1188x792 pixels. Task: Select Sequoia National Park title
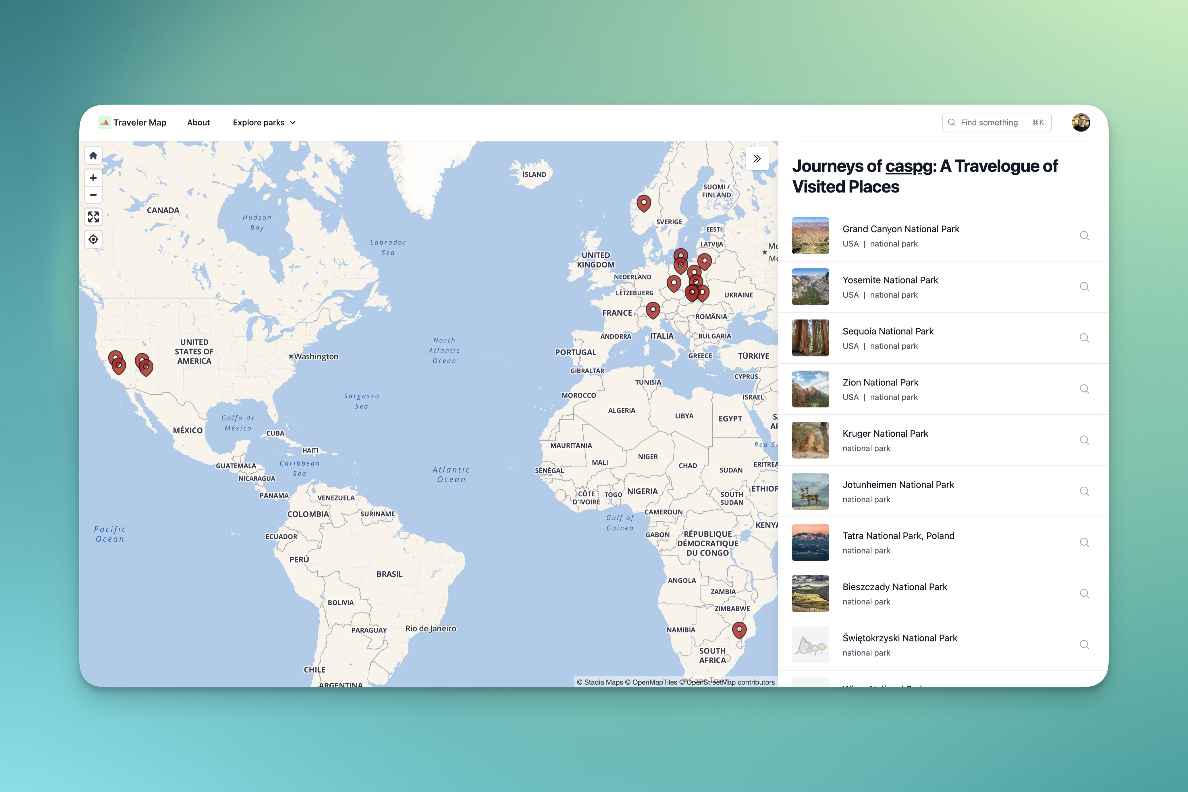888,331
